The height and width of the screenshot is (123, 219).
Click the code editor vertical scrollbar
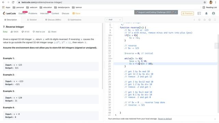pos(218,73)
